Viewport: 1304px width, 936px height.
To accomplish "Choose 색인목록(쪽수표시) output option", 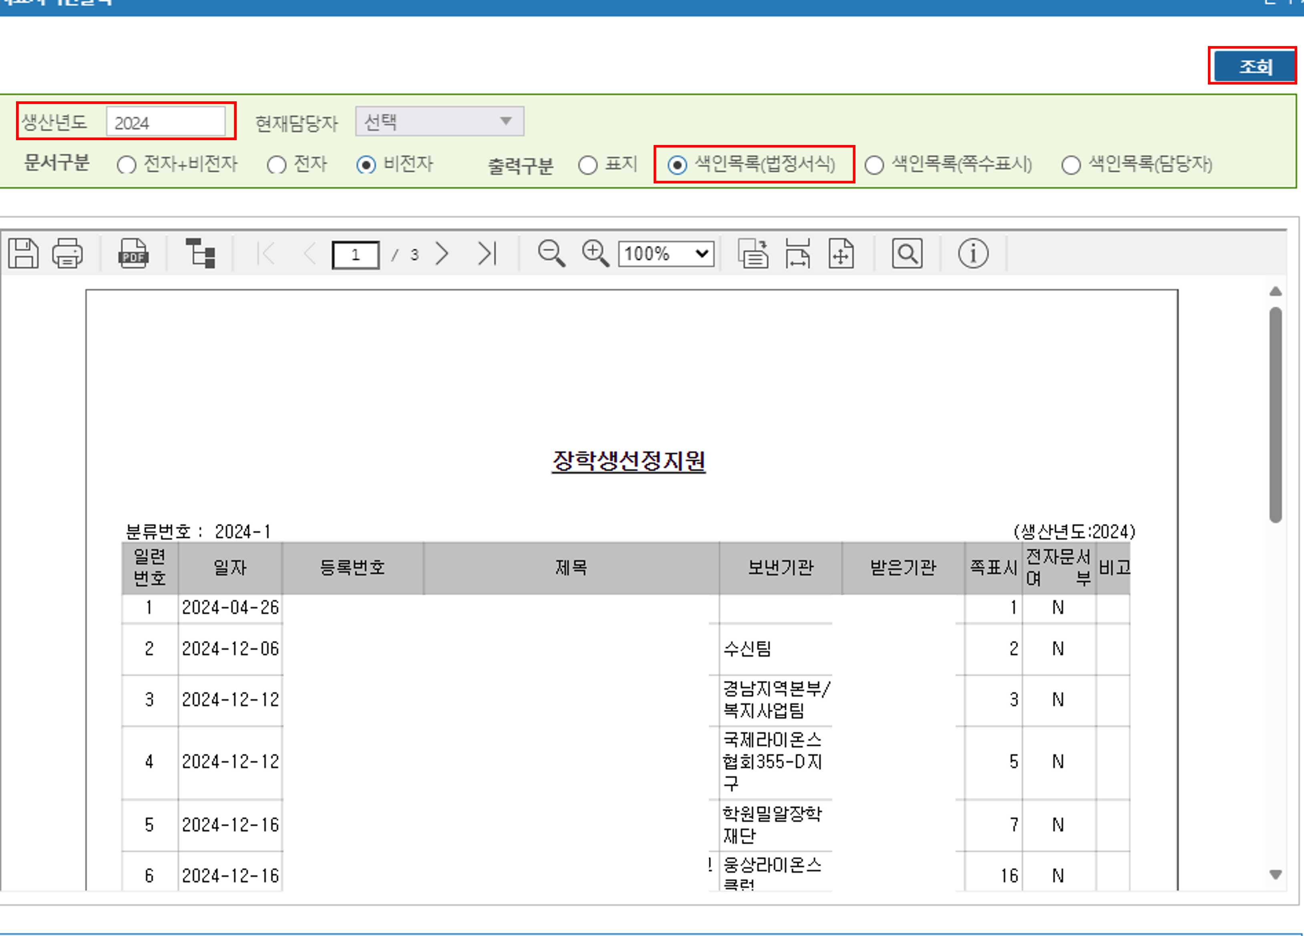I will [874, 165].
